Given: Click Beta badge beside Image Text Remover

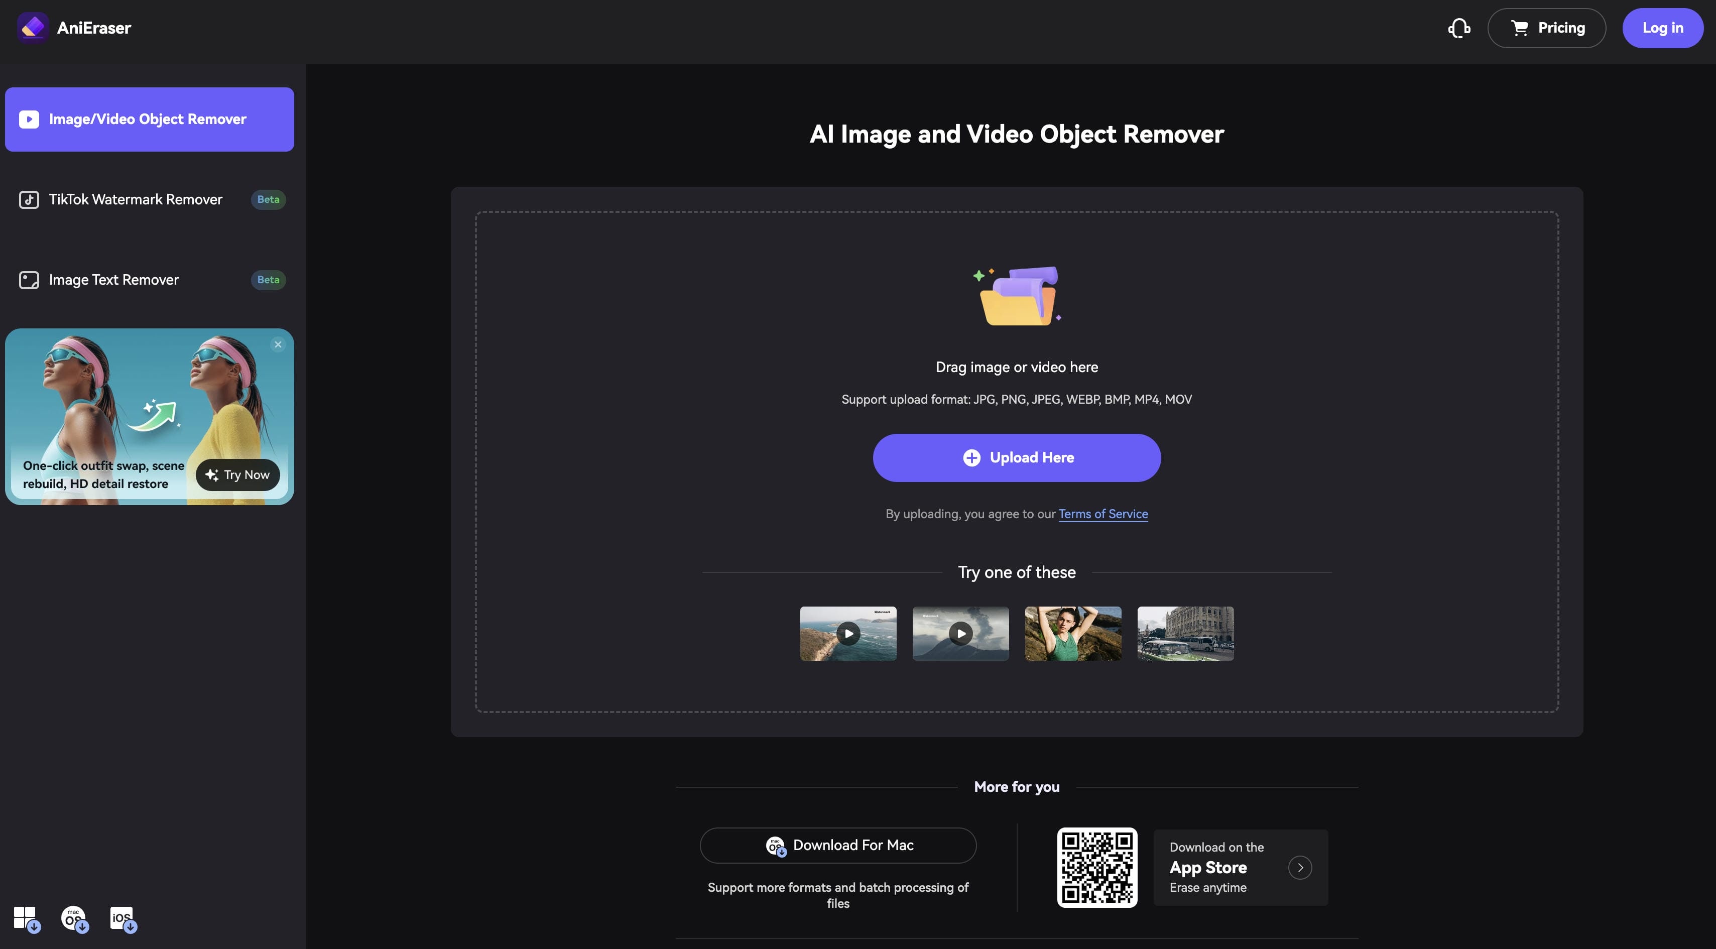Looking at the screenshot, I should pos(268,280).
